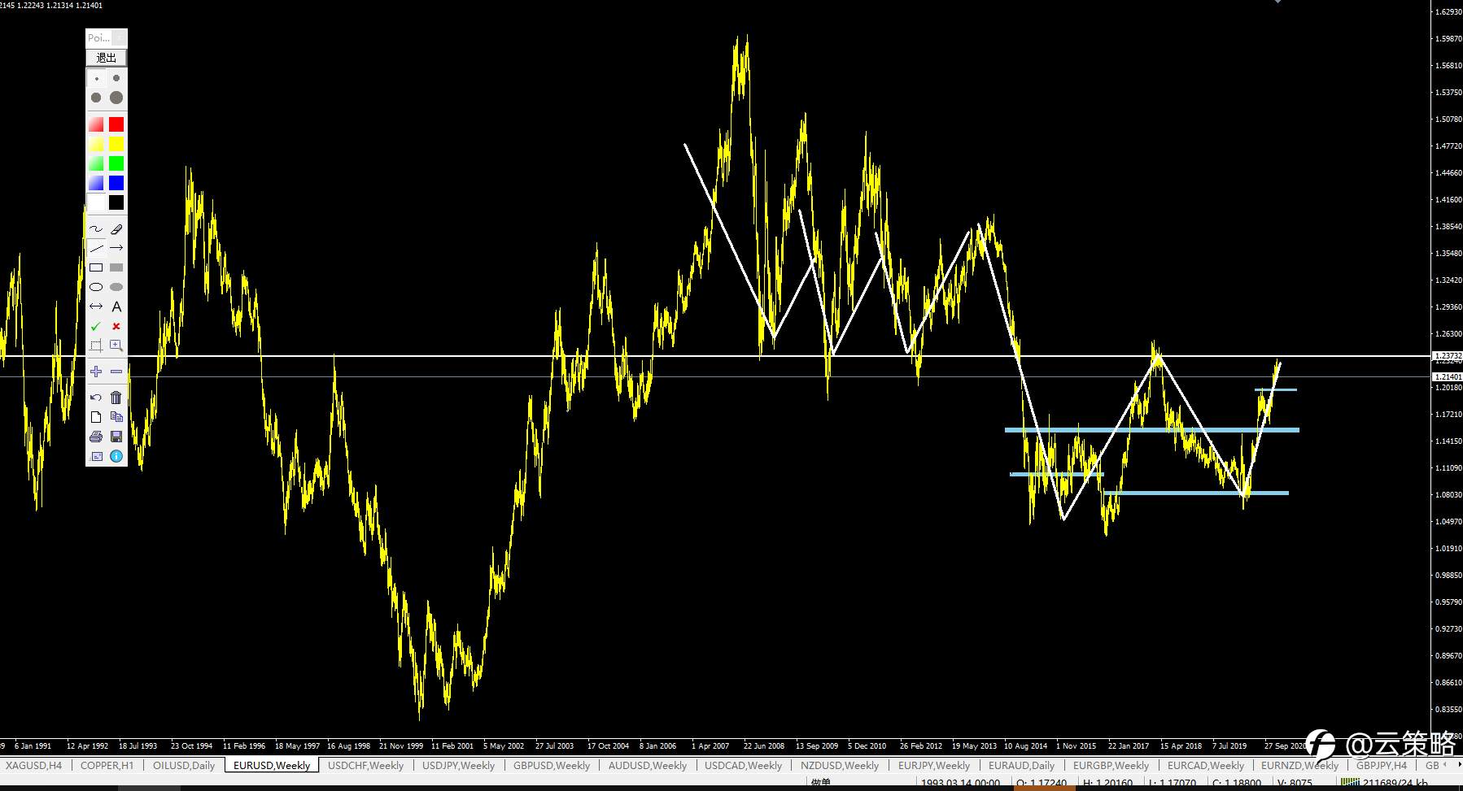Select the magnifier zoom tool

116,346
